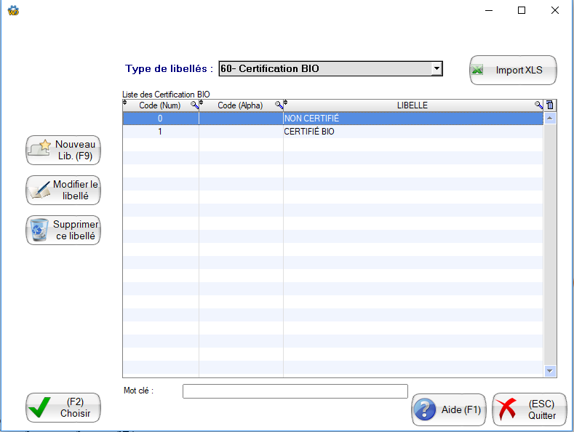Sort by the Code (Alpha) column header
This screenshot has width=574, height=432.
click(240, 105)
